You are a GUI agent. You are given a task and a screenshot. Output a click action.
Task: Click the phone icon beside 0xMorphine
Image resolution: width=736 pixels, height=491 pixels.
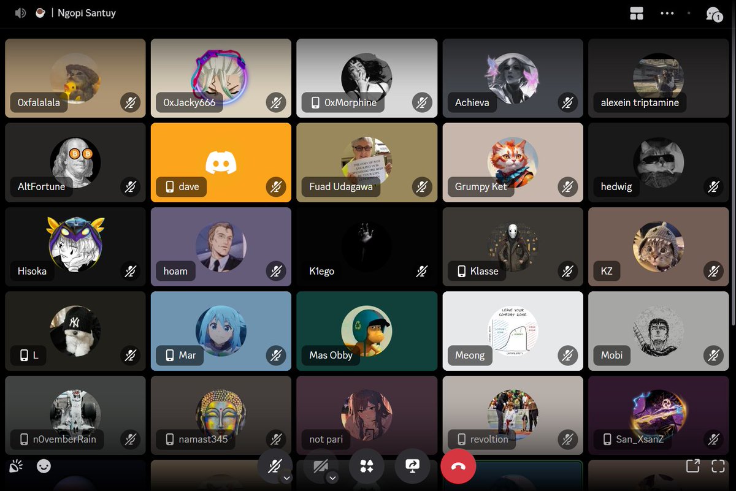316,103
